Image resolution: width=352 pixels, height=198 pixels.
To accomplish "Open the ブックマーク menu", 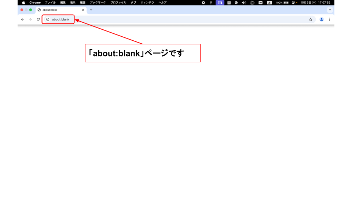I will point(98,3).
